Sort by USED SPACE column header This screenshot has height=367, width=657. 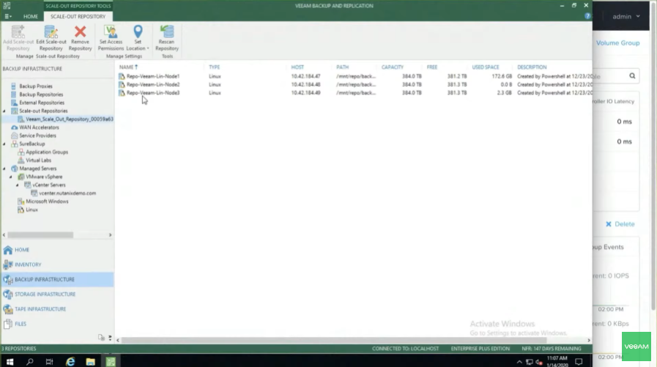[485, 67]
